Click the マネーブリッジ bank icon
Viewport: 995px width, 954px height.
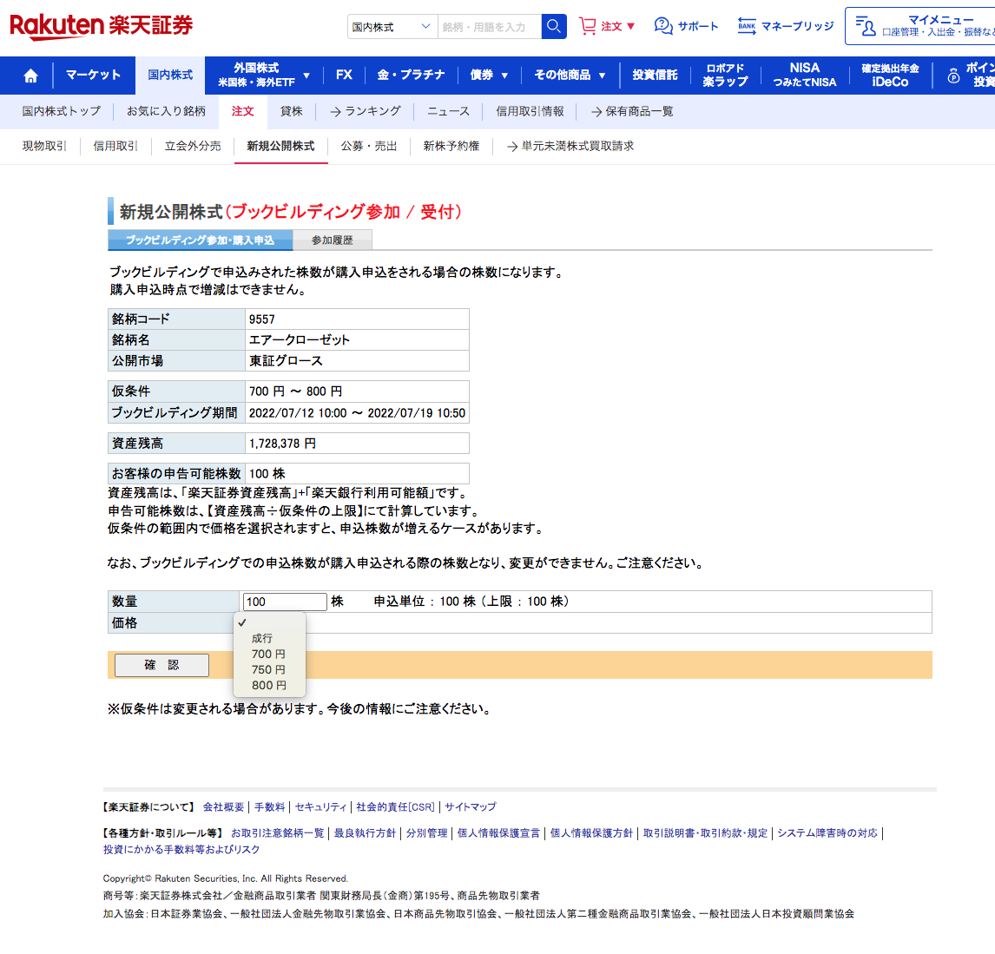pyautogui.click(x=747, y=26)
